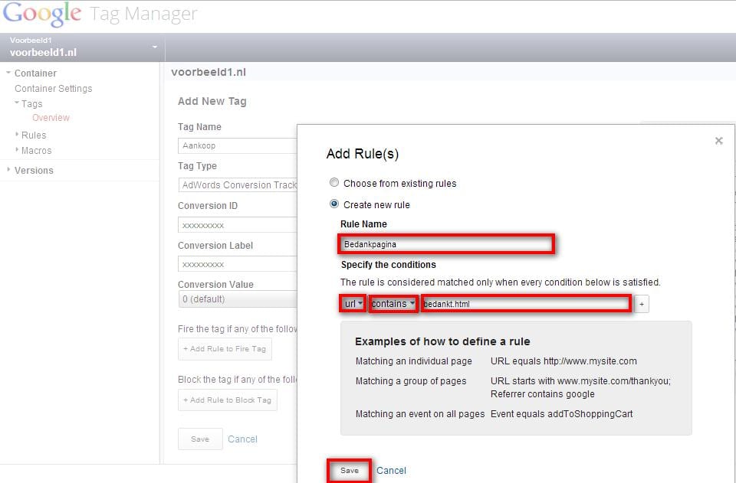Expand the Macros tree section
736x483 pixels.
click(x=17, y=150)
